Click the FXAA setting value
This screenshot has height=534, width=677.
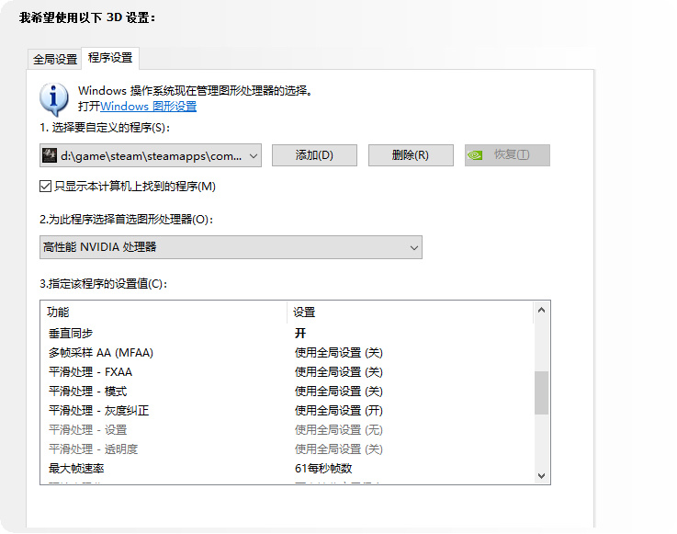pyautogui.click(x=339, y=372)
